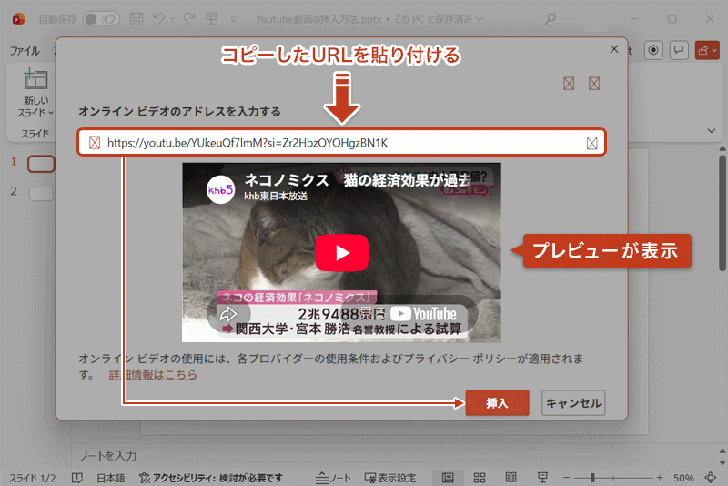Click the zoom in plus button
728x486 pixels.
click(660, 478)
